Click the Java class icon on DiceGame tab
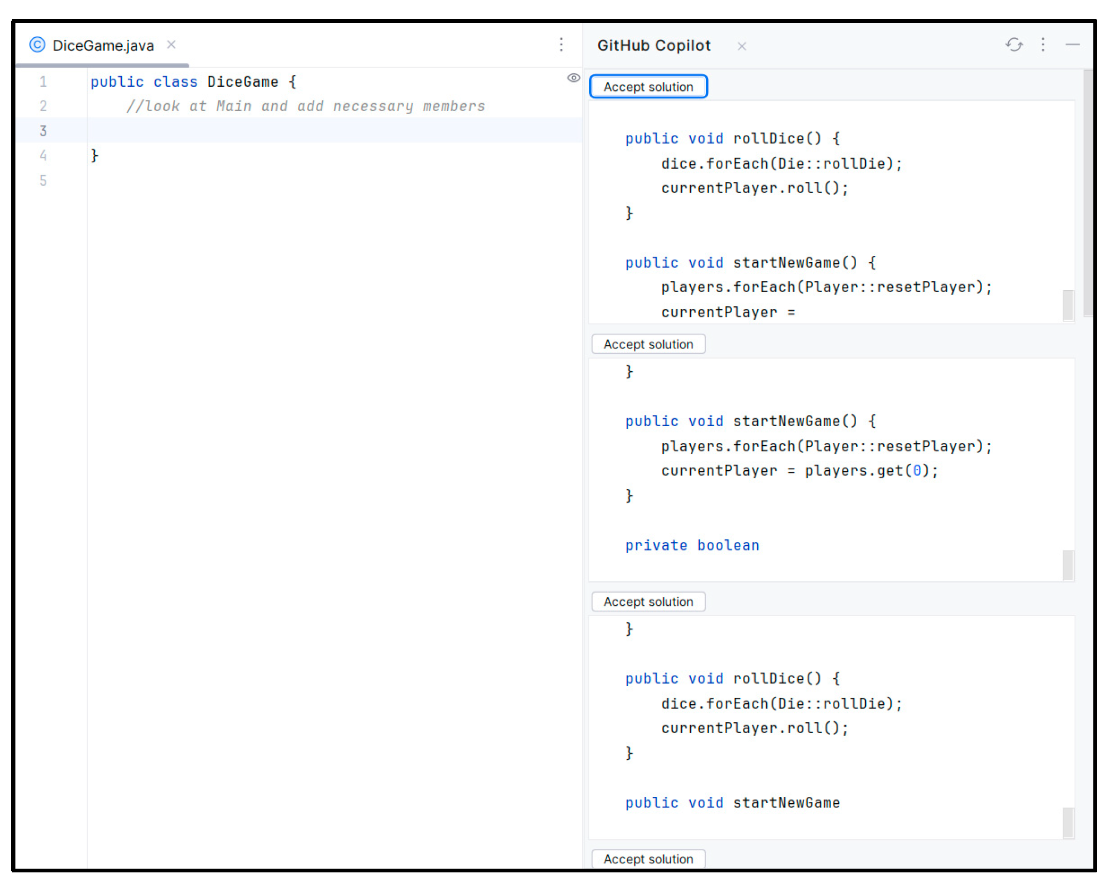Screen dimensions: 1113x891 (37, 45)
